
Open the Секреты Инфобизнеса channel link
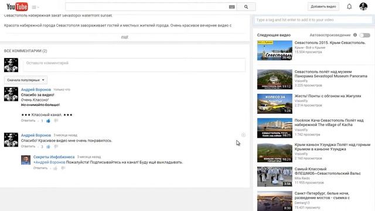click(x=54, y=157)
